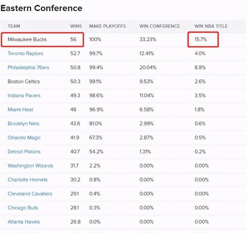
Task: Open the Orlando Magic team link
Action: (24, 138)
